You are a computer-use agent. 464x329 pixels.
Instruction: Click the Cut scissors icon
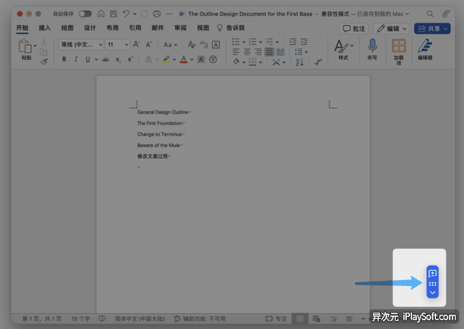(x=44, y=42)
